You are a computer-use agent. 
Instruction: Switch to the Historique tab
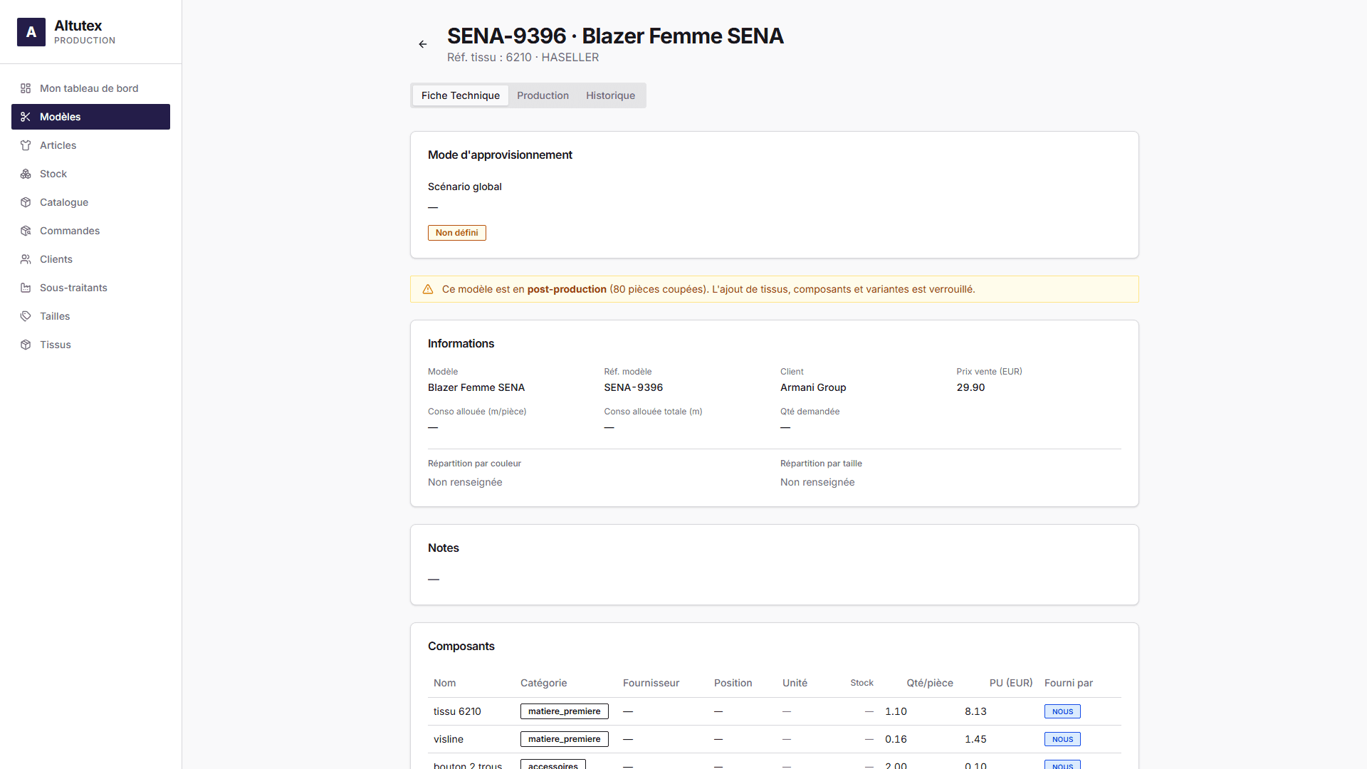[610, 95]
